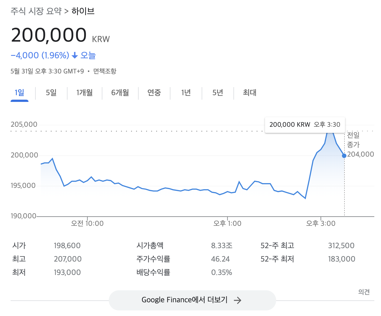Click the 하이브 breadcrumb title
This screenshot has height=316, width=381.
(83, 11)
